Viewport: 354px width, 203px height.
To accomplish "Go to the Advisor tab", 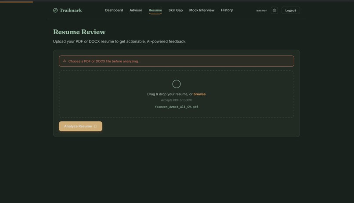I will pos(136,10).
